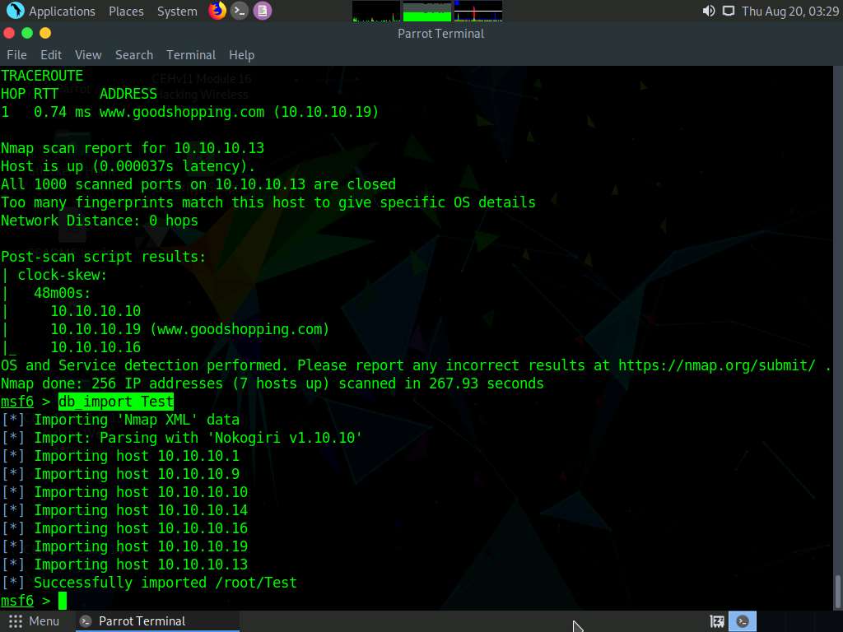Click the msf6 prompt cursor at bottom
The height and width of the screenshot is (632, 843).
point(63,600)
